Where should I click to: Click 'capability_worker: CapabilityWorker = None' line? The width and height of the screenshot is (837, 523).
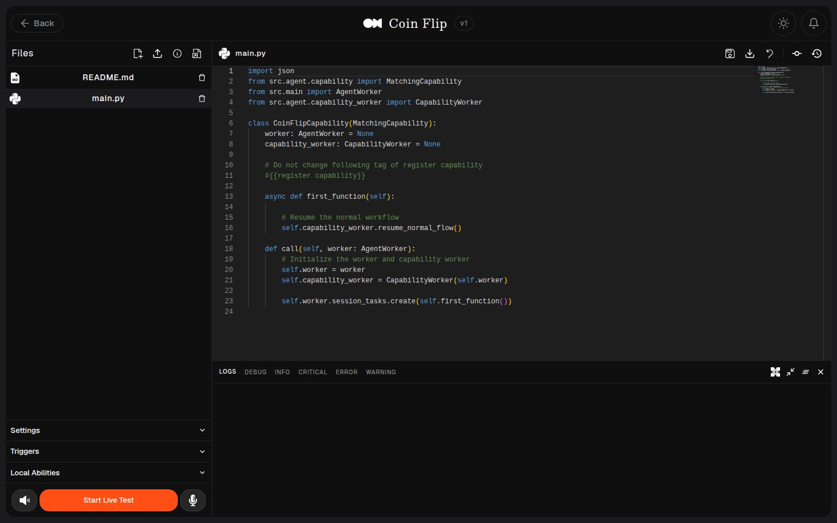tap(353, 144)
